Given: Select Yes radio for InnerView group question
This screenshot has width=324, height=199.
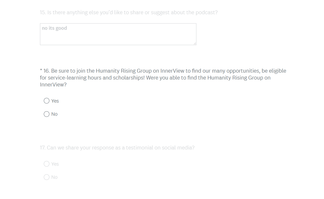Looking at the screenshot, I should tap(47, 101).
